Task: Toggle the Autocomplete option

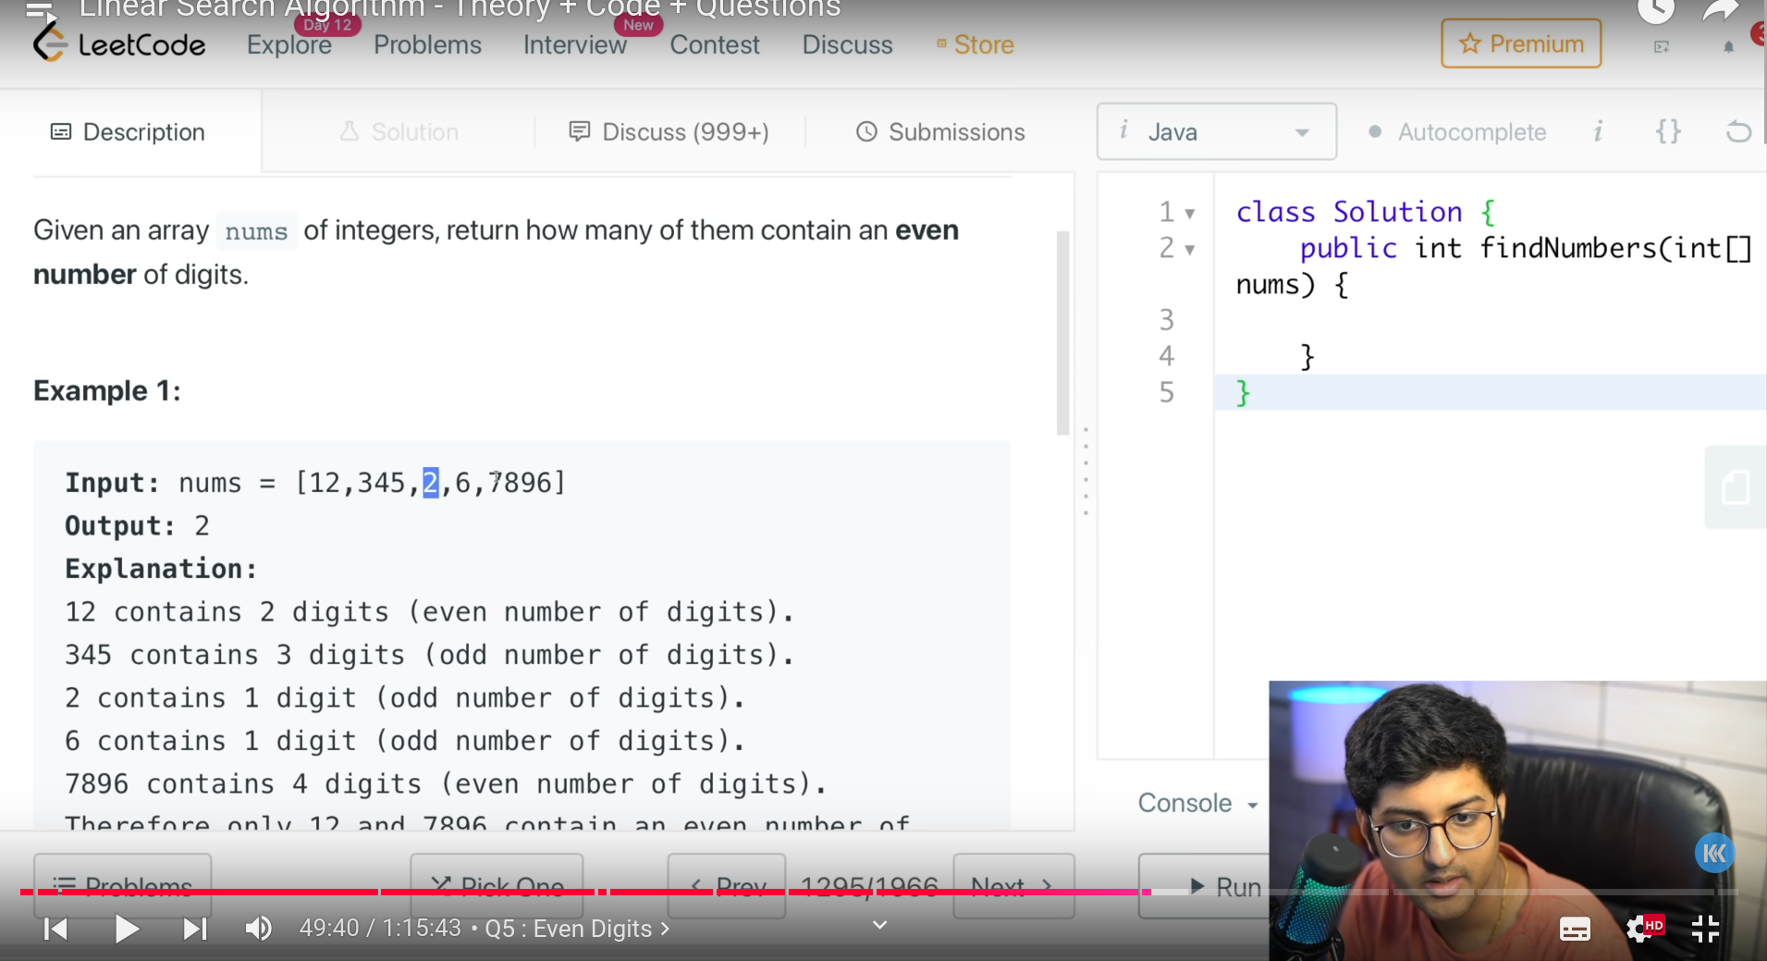Action: point(1456,132)
